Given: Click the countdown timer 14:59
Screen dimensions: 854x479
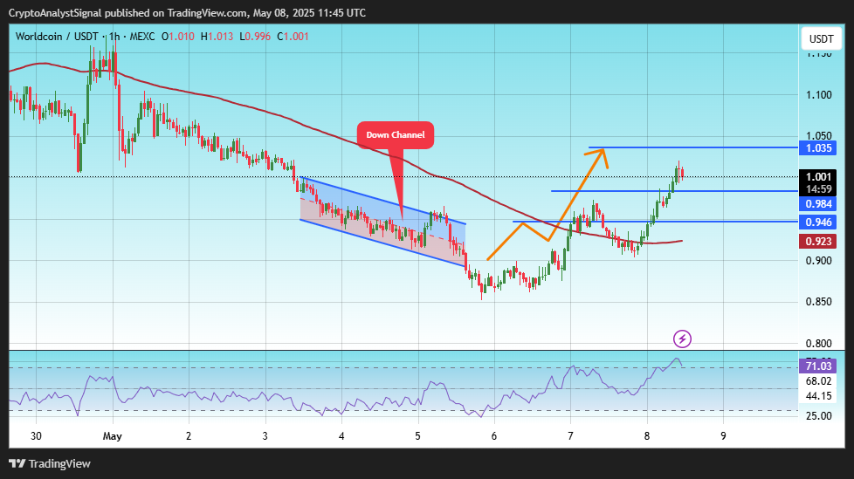Looking at the screenshot, I should click(817, 189).
